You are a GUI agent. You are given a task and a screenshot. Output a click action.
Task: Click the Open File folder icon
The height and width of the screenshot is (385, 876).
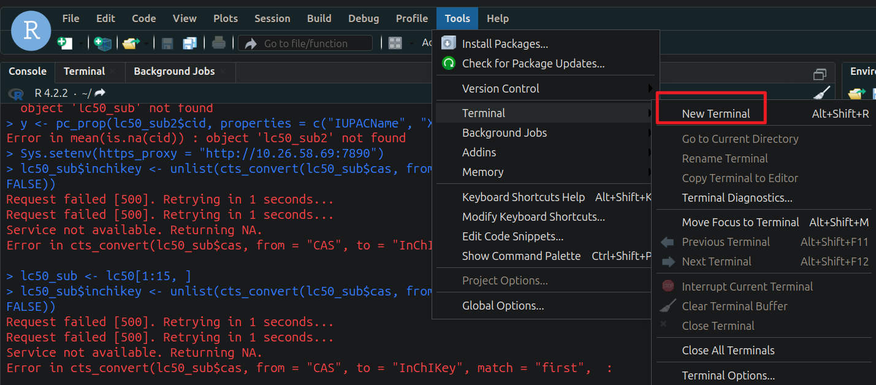point(131,43)
